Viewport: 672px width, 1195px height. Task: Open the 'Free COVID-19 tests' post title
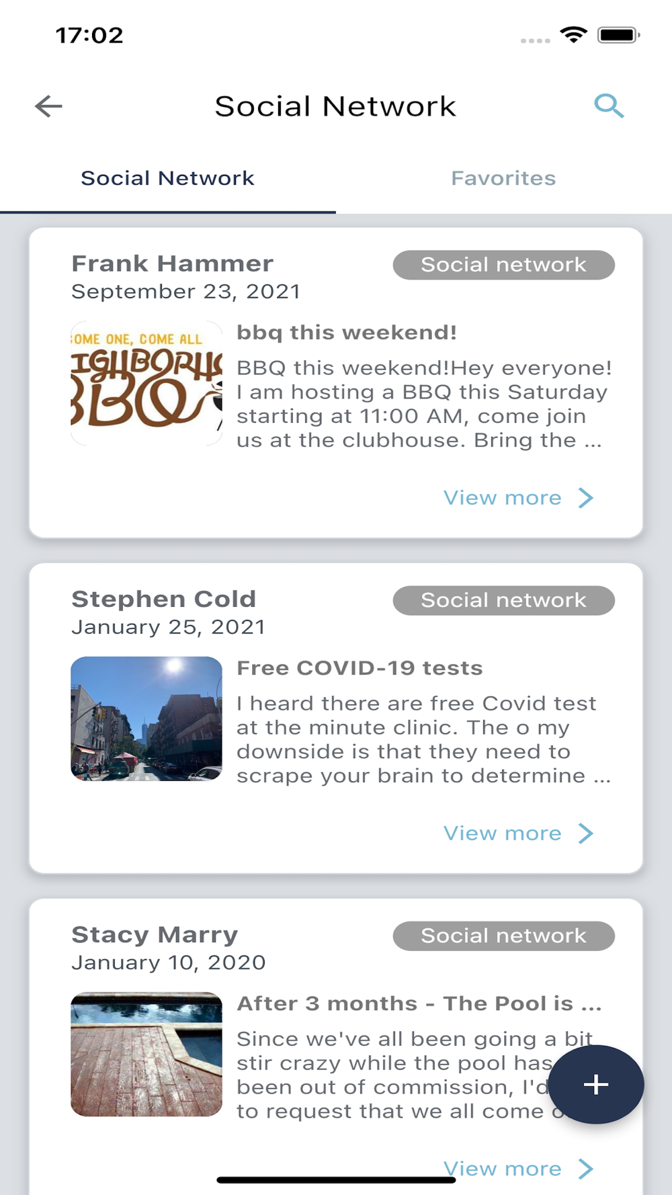point(360,668)
